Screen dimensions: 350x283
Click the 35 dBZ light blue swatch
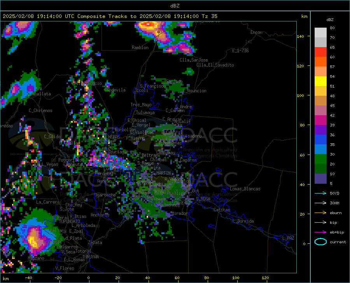320,149
